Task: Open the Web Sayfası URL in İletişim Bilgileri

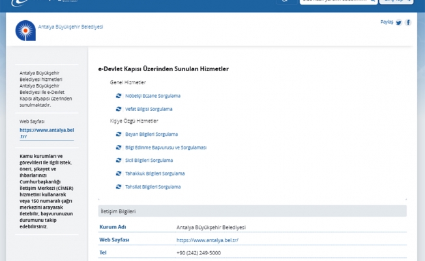Action: coord(207,240)
